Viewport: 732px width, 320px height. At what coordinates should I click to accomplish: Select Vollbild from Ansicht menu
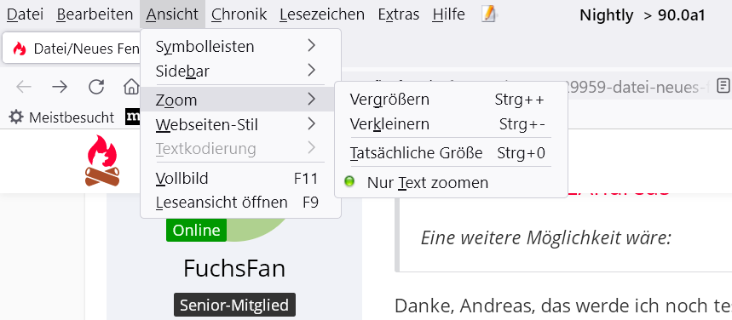[x=240, y=178]
